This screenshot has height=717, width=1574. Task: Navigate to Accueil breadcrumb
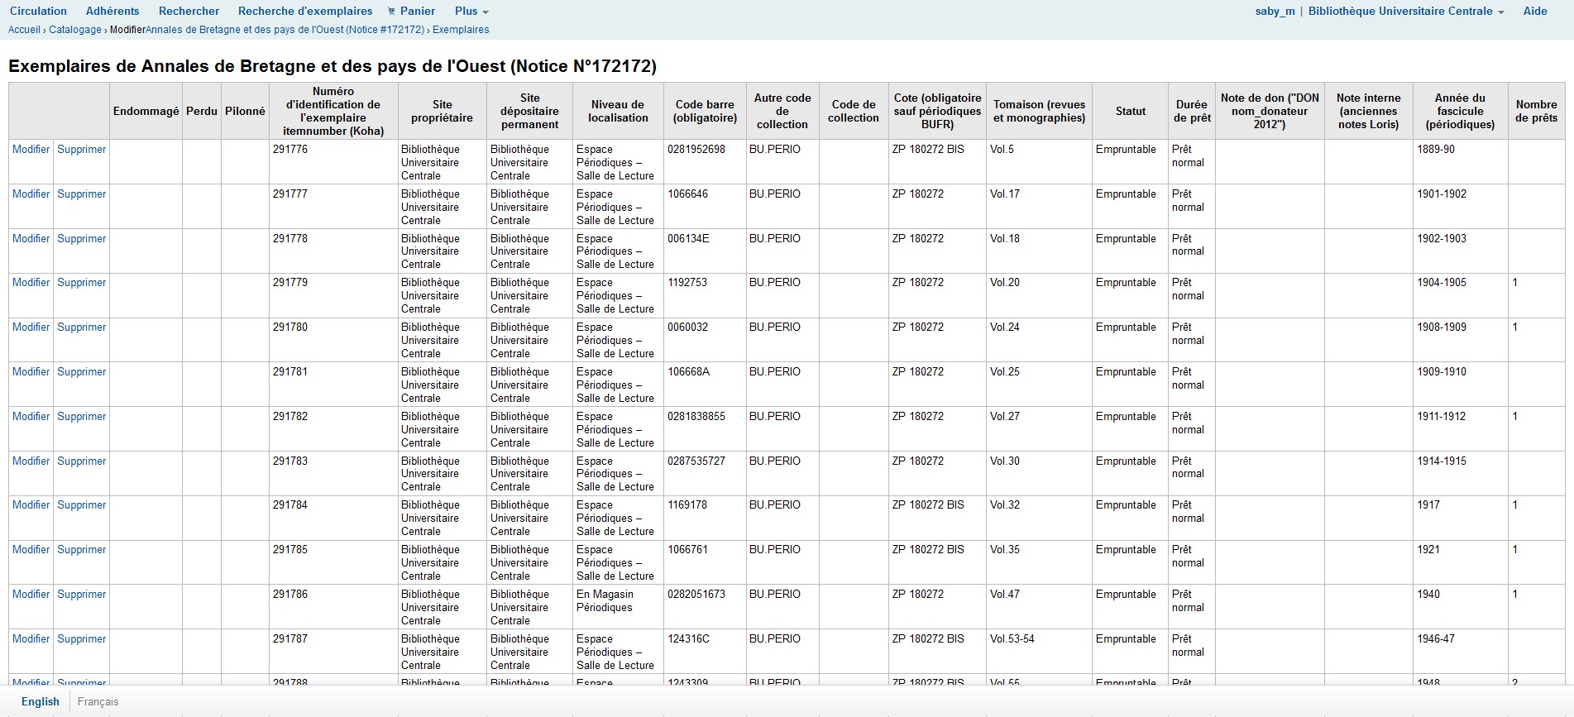coord(24,30)
